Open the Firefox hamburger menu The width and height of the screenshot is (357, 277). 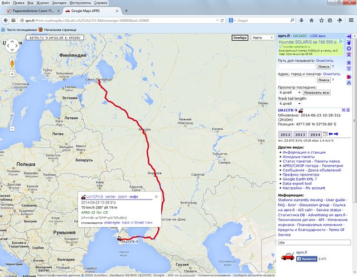tap(350, 20)
